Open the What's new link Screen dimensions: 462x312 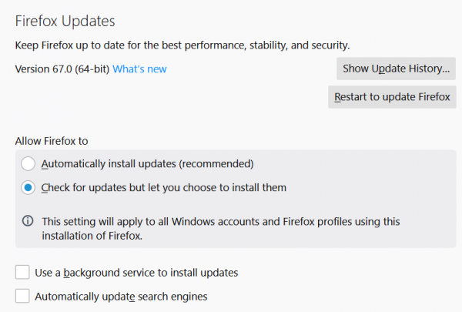point(139,69)
